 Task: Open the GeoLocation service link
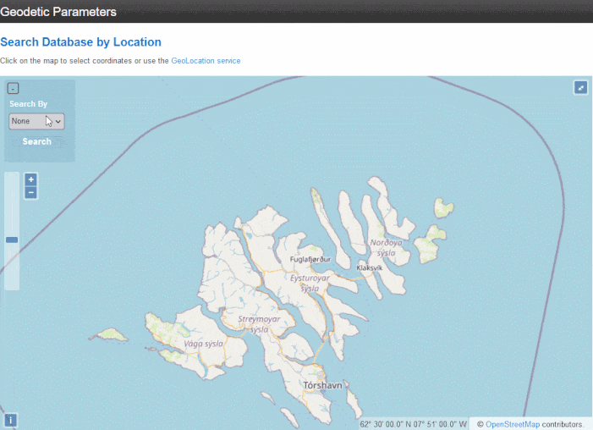click(206, 61)
